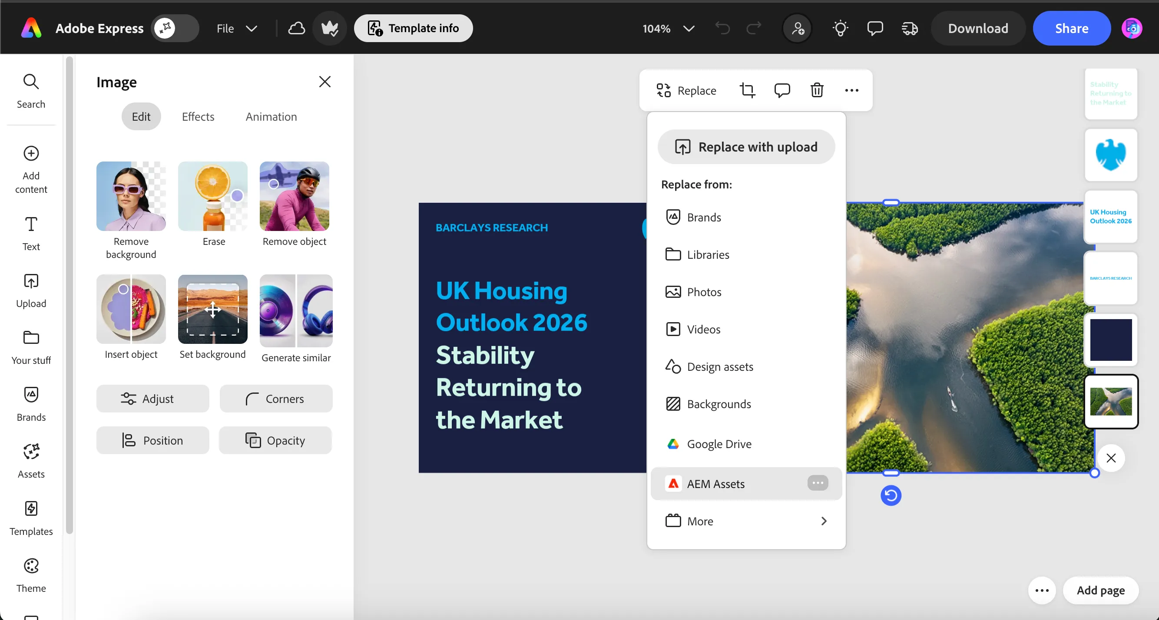Open the Assets panel in sidebar
This screenshot has width=1159, height=620.
(31, 461)
